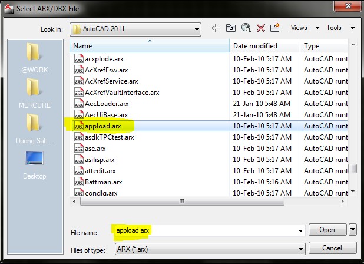Click the ARX icon of AcXrefVaultInterface.arx

coord(79,92)
